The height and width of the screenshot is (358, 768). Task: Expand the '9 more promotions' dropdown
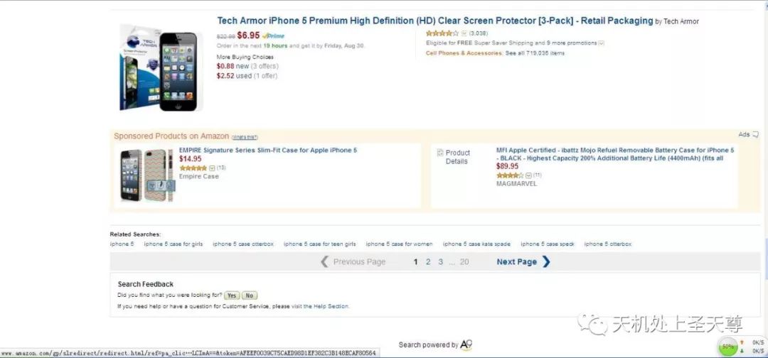point(601,43)
